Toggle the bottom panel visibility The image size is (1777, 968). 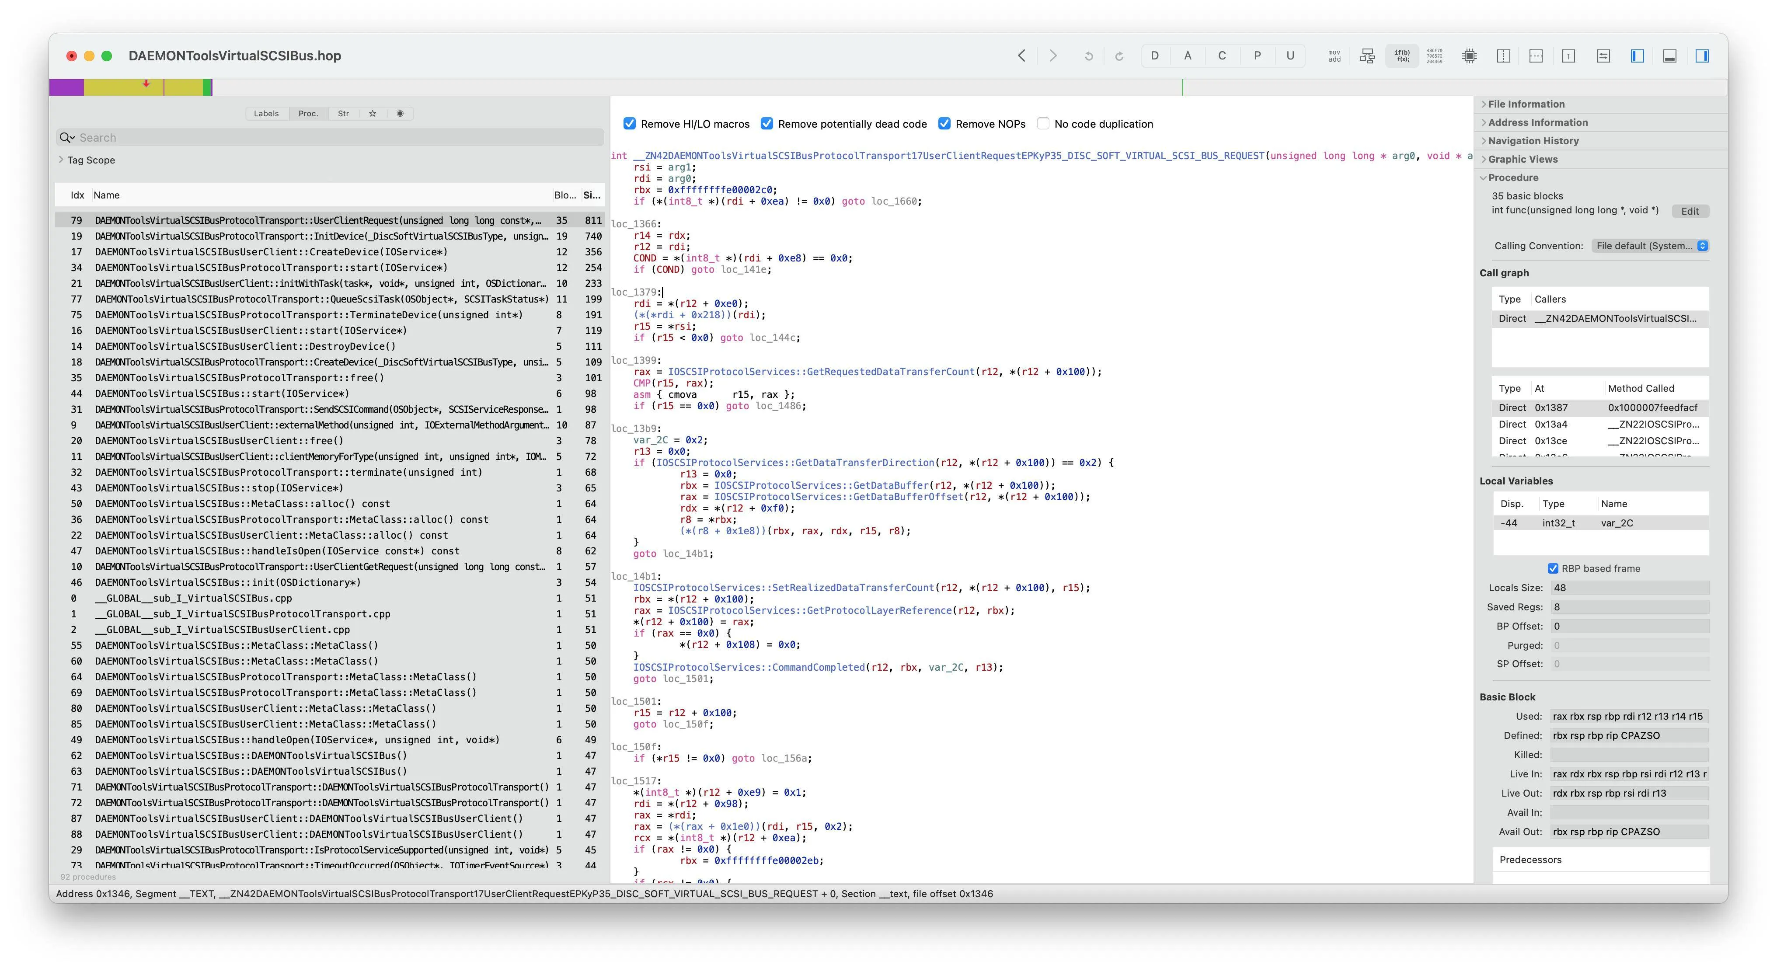1669,56
